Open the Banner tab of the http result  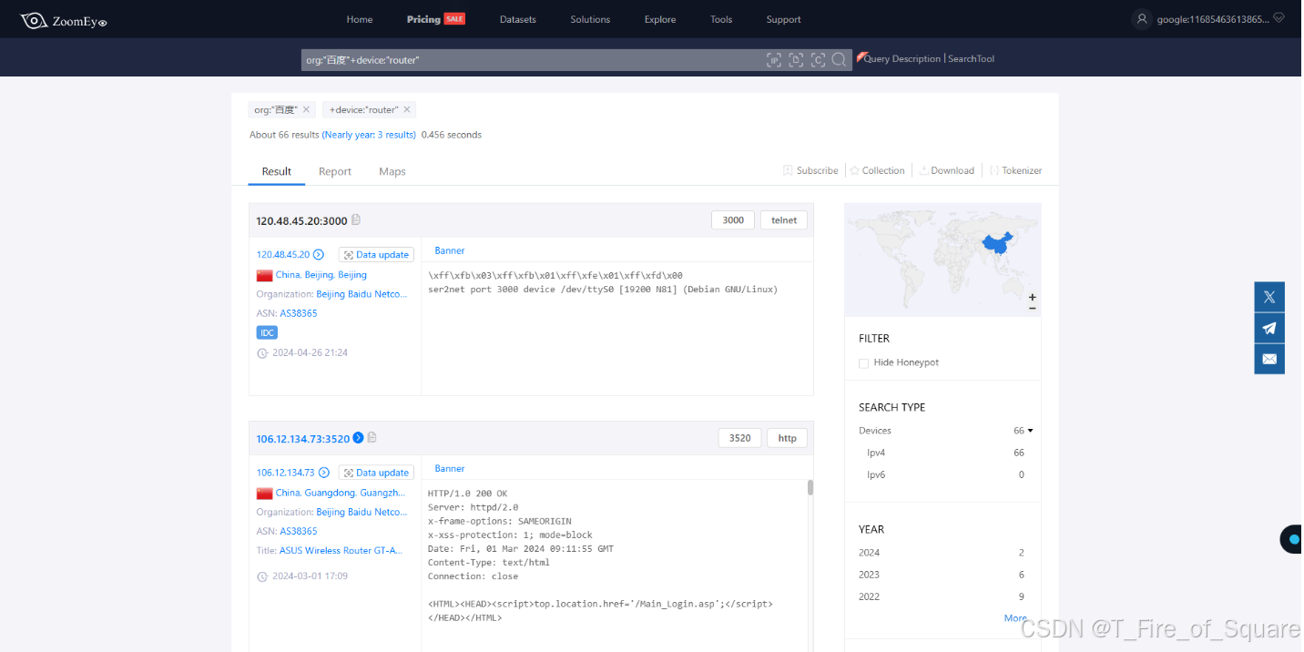tap(450, 468)
